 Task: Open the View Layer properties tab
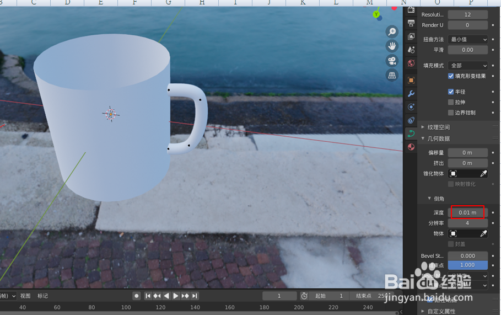click(411, 36)
